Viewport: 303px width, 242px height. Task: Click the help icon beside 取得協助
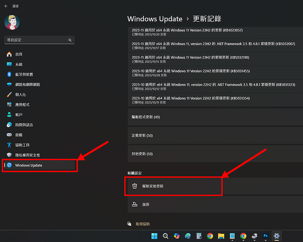[129, 224]
